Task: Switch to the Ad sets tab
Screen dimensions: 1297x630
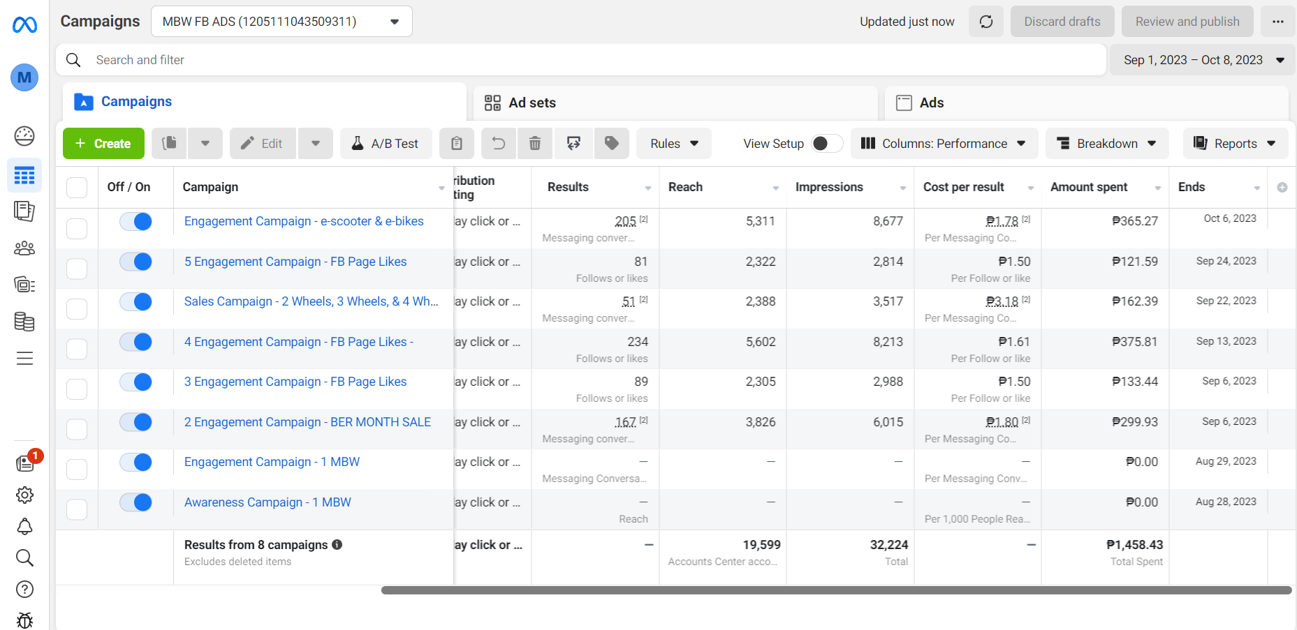Action: [675, 103]
